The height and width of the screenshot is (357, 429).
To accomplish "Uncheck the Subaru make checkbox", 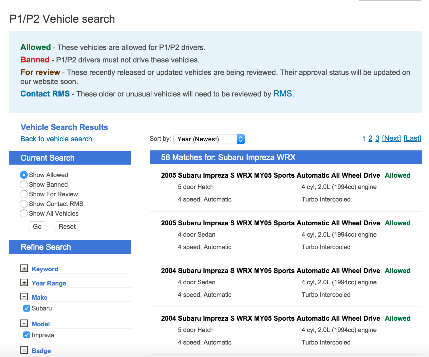I will [27, 308].
